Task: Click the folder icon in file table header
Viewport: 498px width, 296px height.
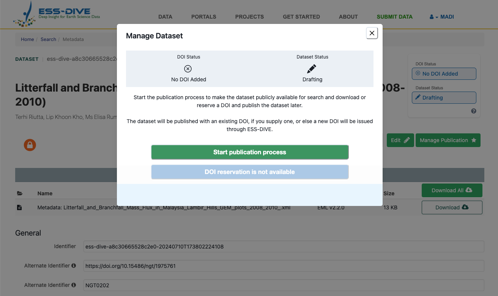Action: (20, 193)
